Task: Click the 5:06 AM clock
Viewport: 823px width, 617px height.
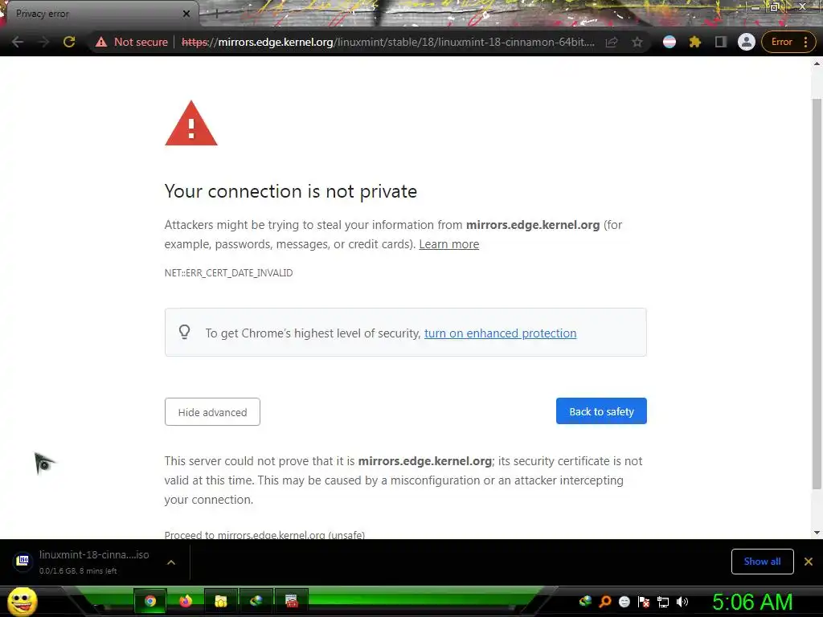Action: coord(752,602)
